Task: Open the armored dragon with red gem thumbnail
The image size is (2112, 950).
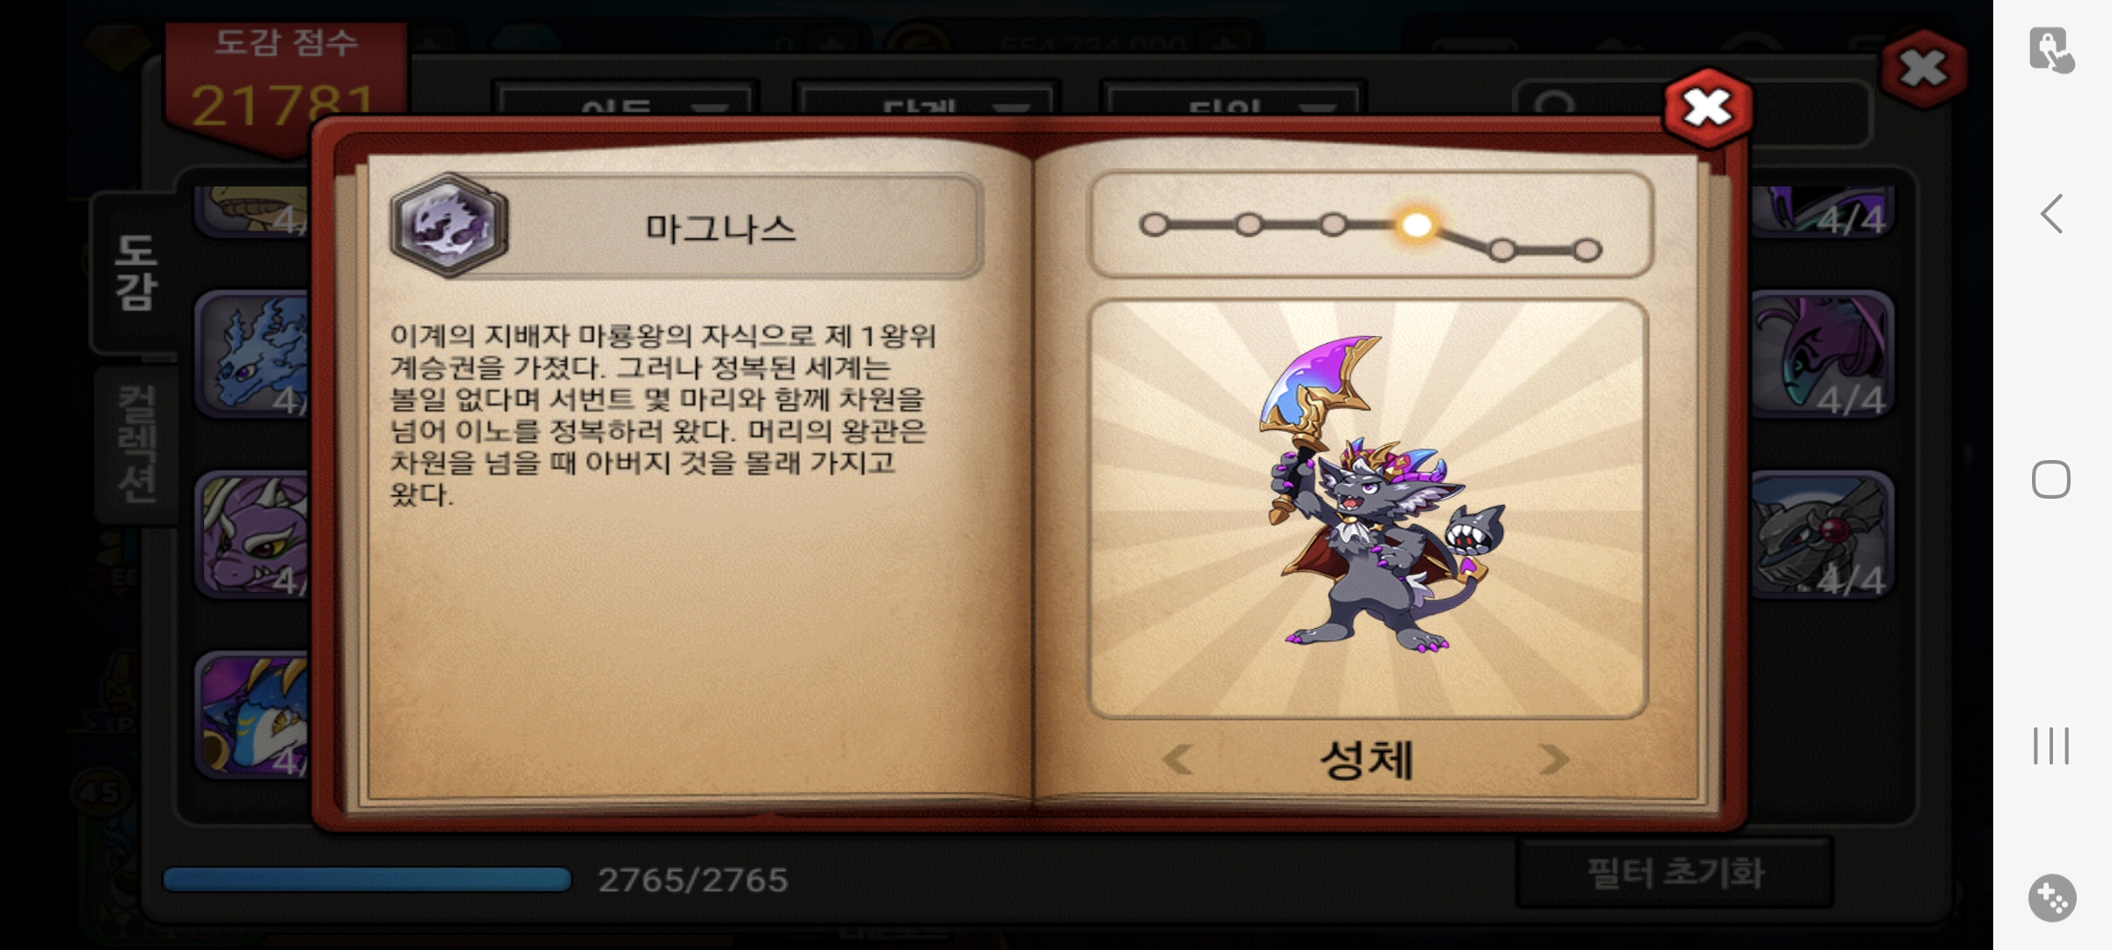Action: pos(1822,535)
